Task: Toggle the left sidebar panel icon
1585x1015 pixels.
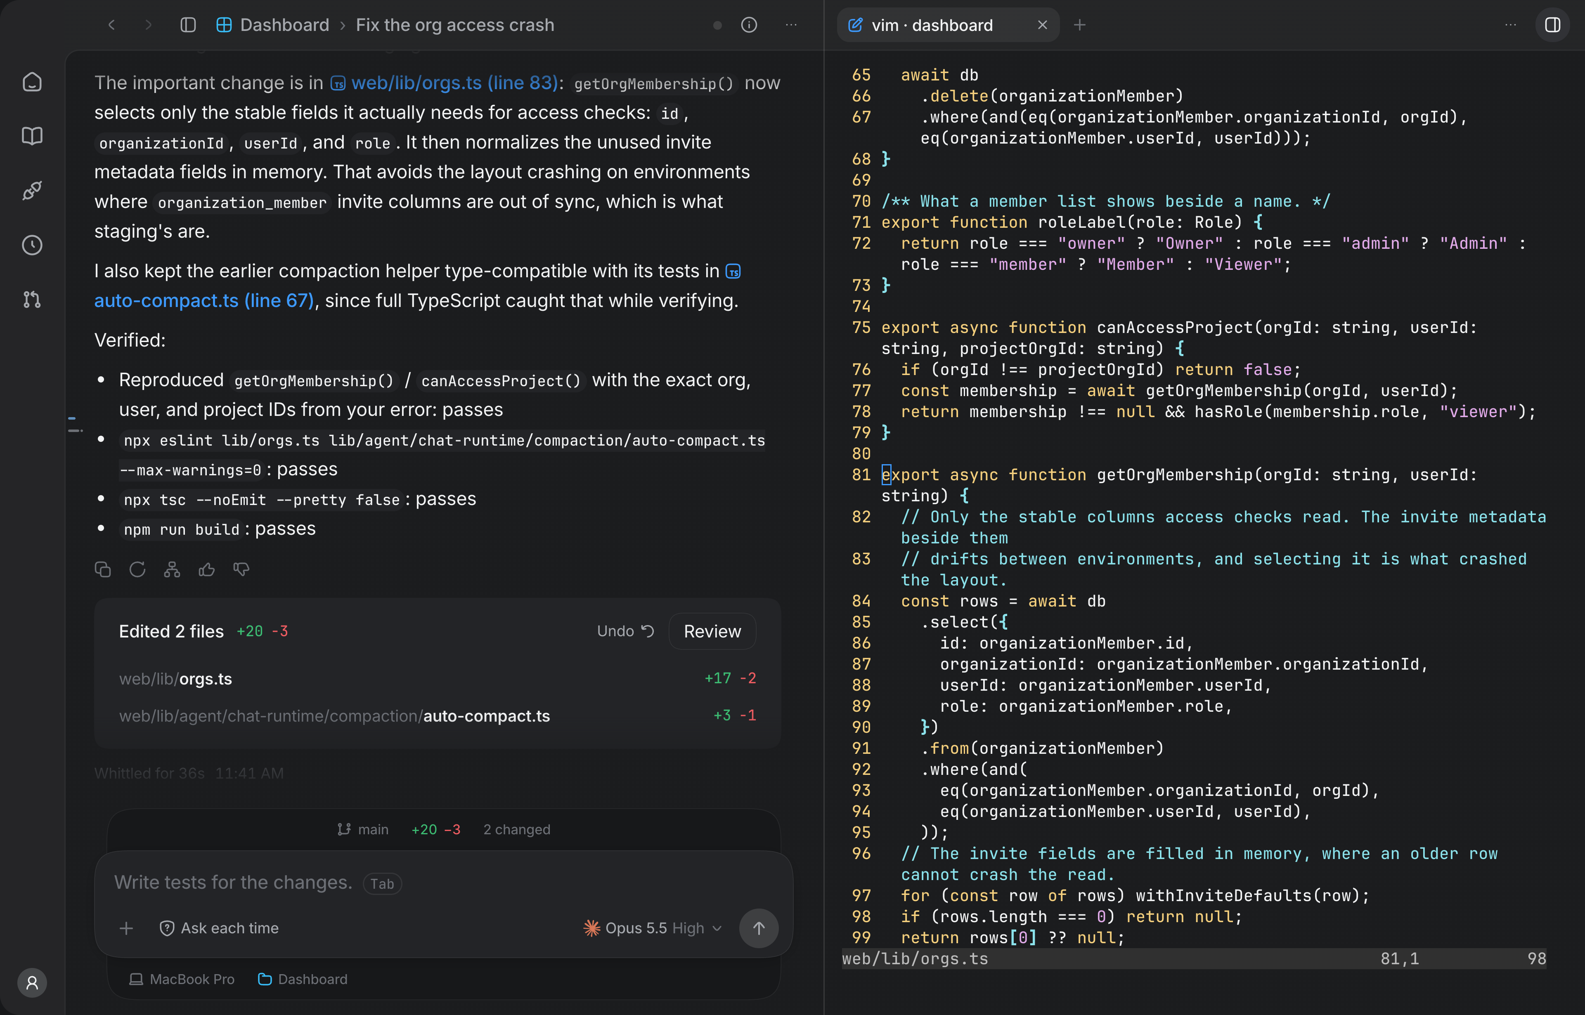Action: (x=188, y=25)
